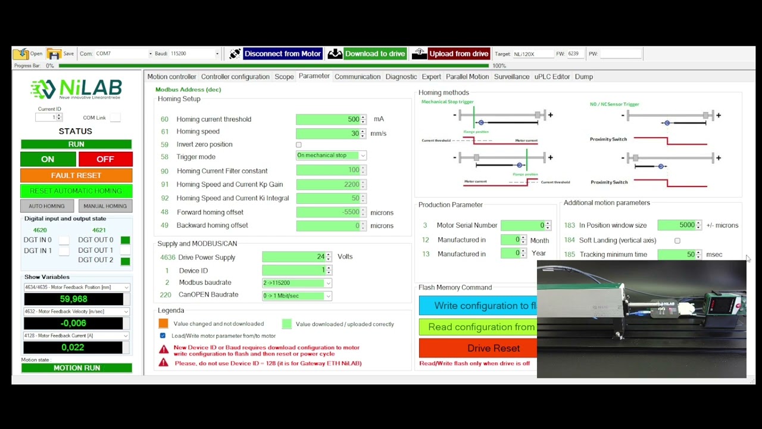
Task: Open the Parallel Motion tab
Action: [467, 77]
